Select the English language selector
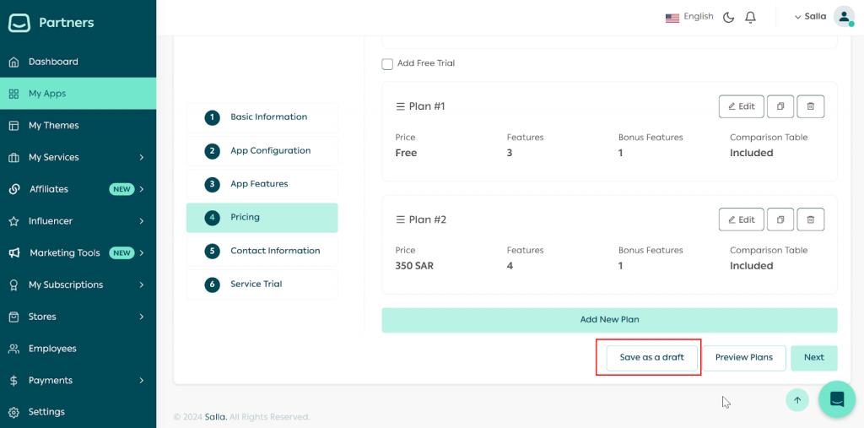The height and width of the screenshot is (428, 864). point(689,17)
